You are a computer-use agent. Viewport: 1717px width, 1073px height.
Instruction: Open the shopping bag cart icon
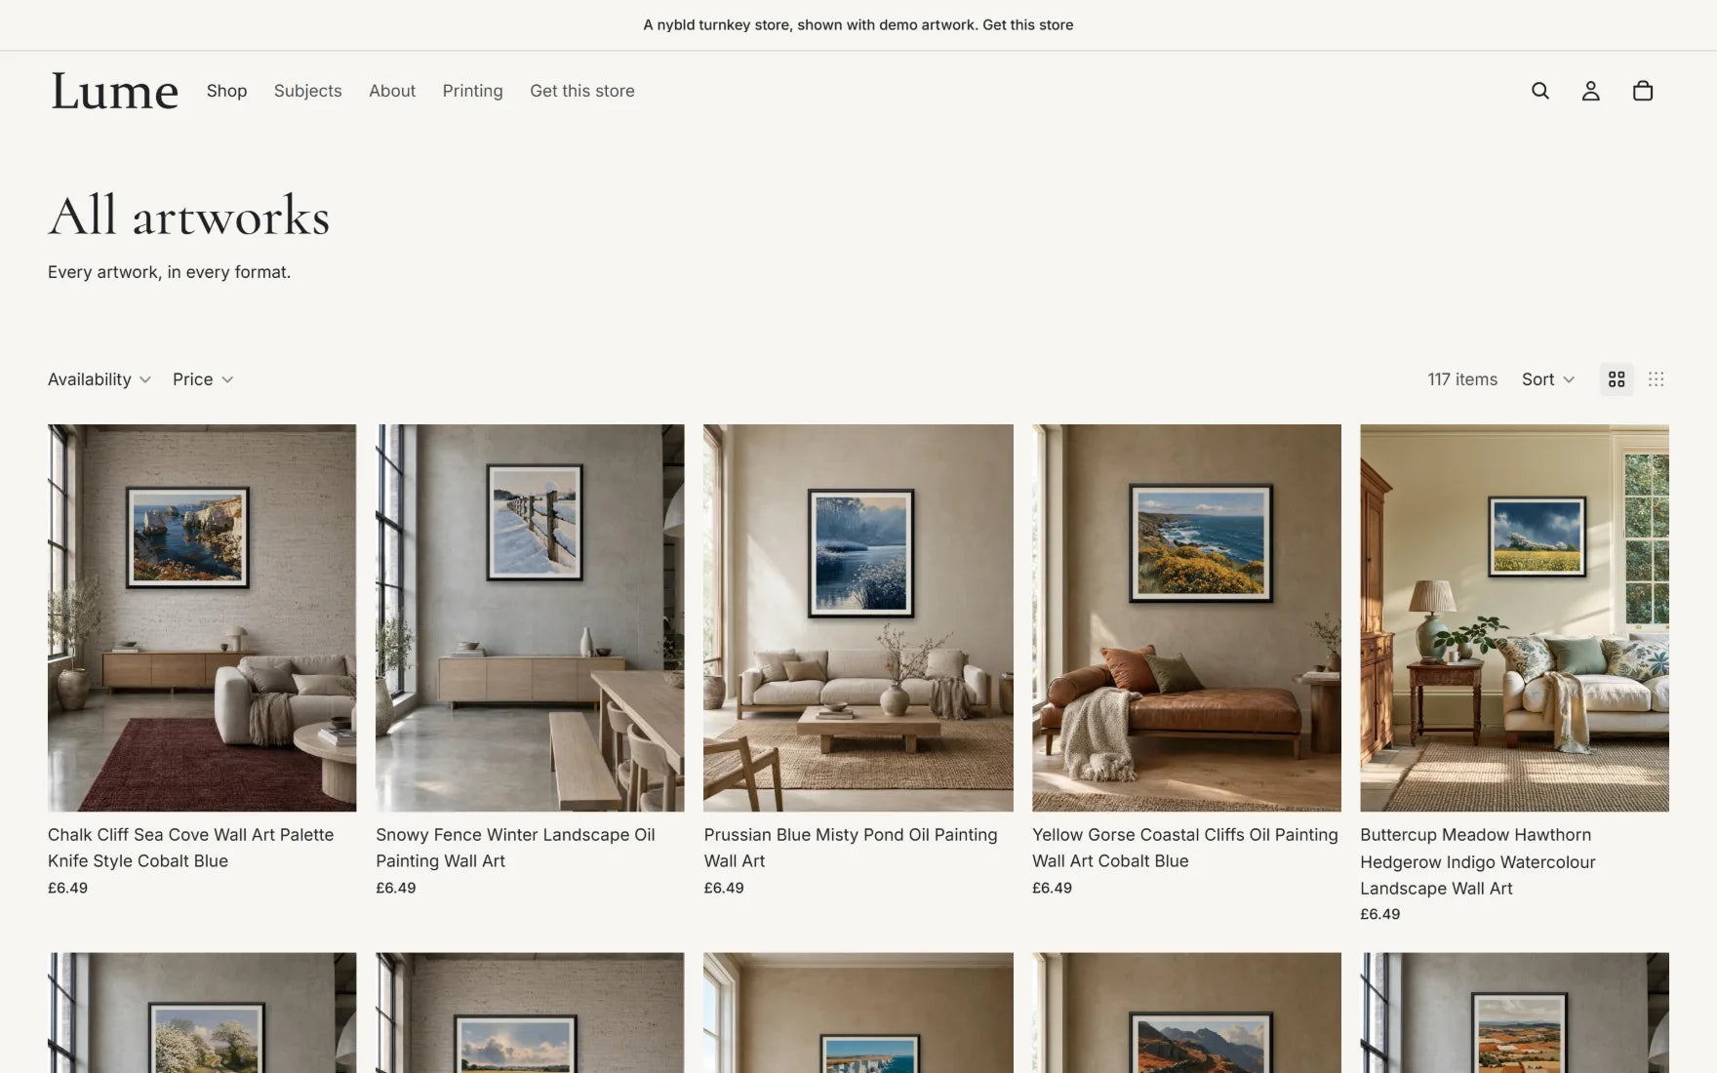tap(1643, 91)
